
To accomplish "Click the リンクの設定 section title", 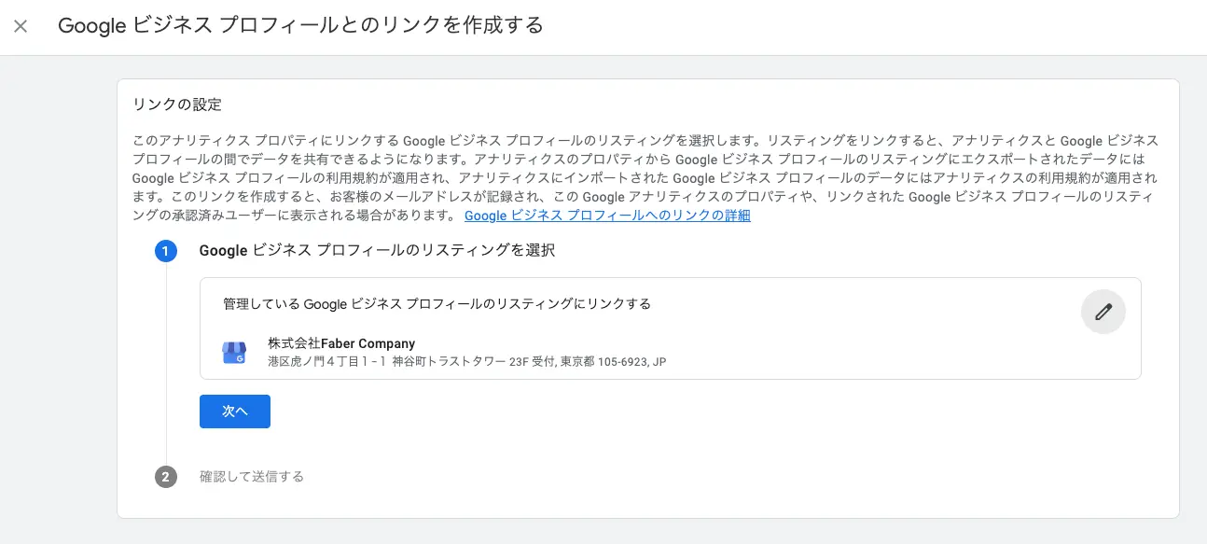I will point(177,105).
